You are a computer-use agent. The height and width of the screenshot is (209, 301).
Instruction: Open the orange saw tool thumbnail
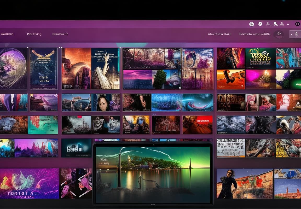point(231,79)
